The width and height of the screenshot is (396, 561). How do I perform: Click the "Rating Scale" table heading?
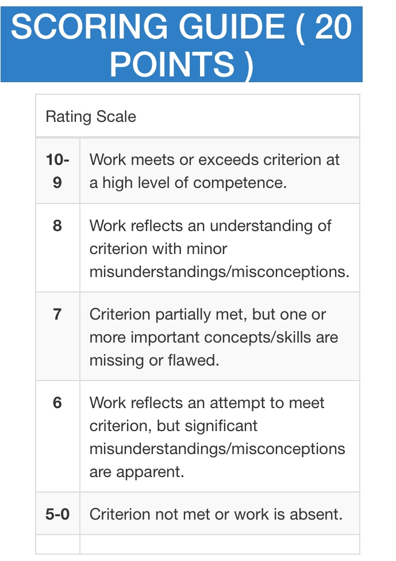point(91,117)
